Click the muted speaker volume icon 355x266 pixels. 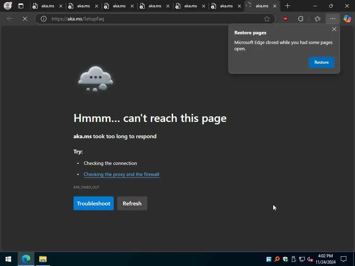tap(310, 259)
